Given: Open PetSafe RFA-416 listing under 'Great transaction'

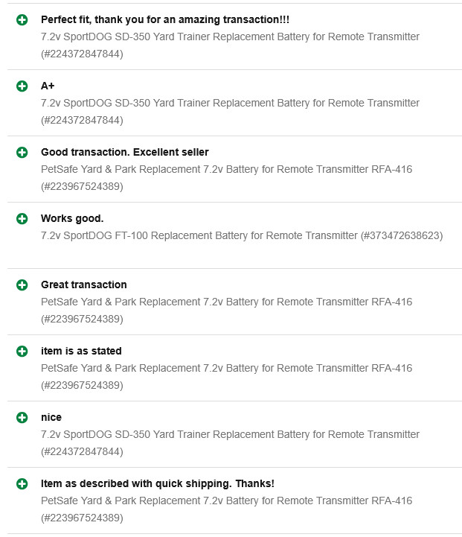Looking at the screenshot, I should (226, 311).
